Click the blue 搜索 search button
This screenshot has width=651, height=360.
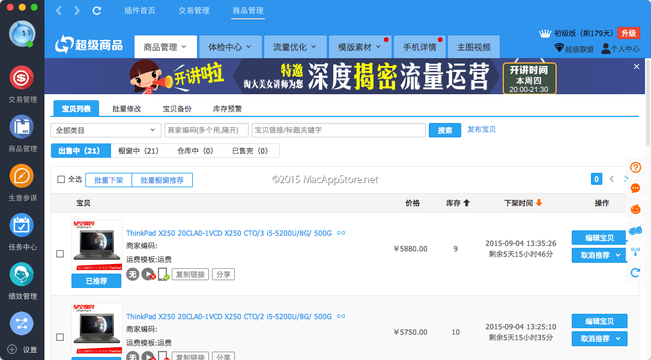(444, 130)
